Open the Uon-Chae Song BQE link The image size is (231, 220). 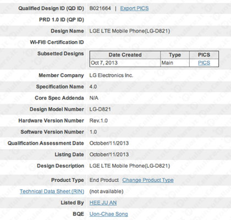[108, 214]
